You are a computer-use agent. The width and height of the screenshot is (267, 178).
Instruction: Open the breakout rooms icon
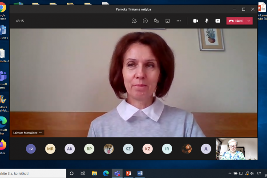167,21
